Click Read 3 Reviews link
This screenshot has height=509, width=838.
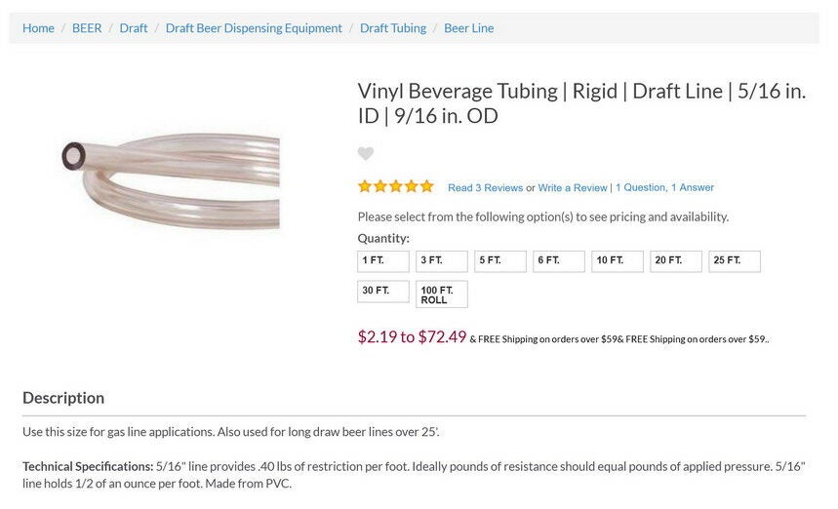pos(485,187)
